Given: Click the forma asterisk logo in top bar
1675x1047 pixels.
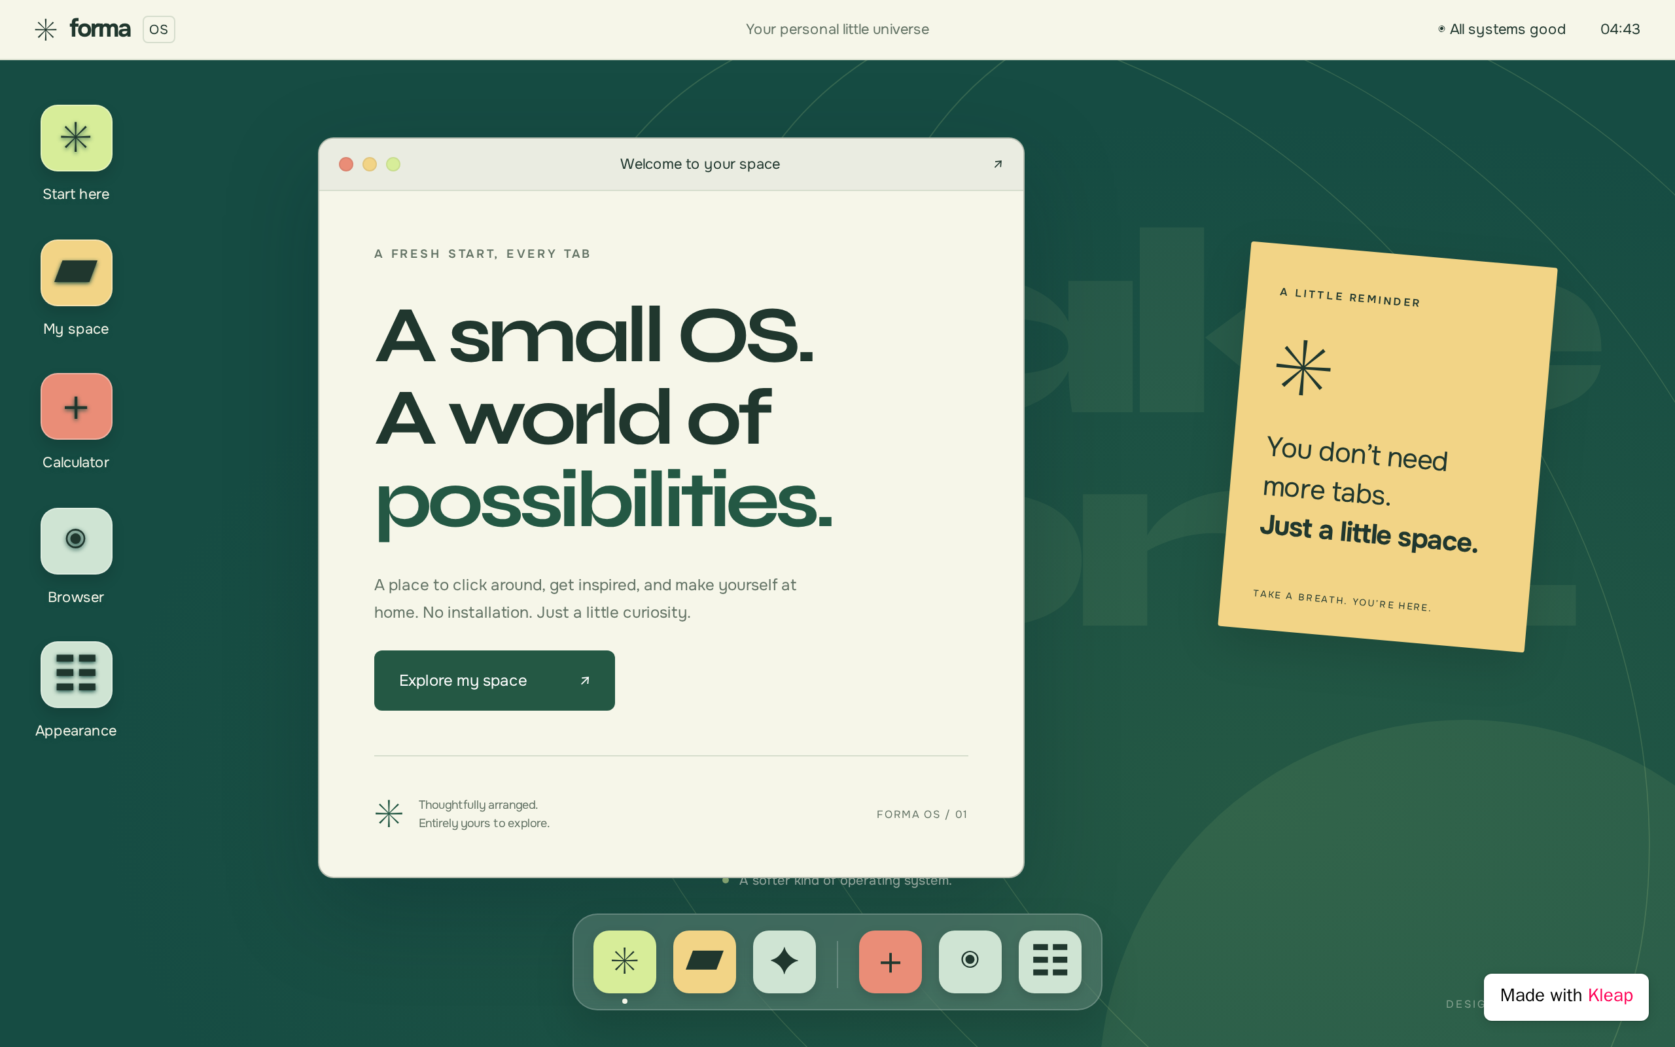Looking at the screenshot, I should point(46,29).
